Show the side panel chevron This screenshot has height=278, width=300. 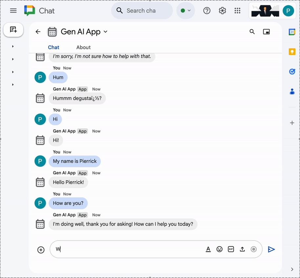[x=292, y=269]
